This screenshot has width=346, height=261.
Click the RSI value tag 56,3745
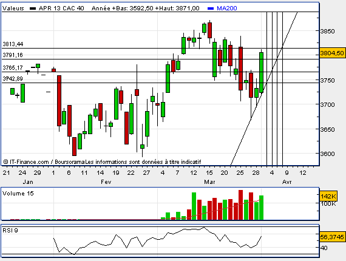click(x=332, y=237)
